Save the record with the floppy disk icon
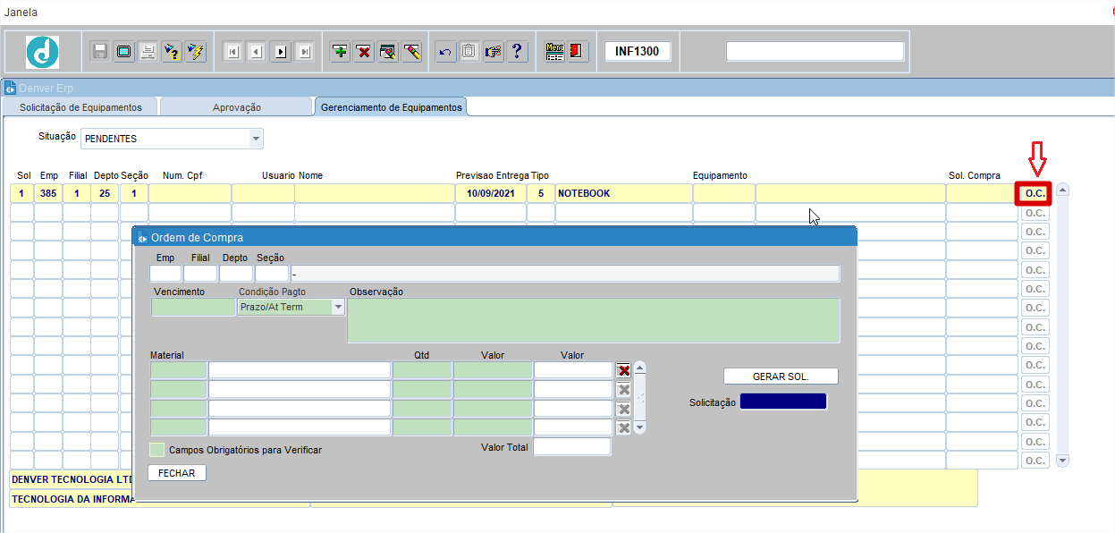This screenshot has height=533, width=1115. pyautogui.click(x=100, y=51)
